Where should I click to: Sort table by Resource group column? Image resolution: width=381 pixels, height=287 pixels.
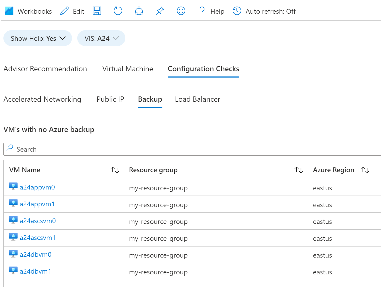tap(299, 170)
